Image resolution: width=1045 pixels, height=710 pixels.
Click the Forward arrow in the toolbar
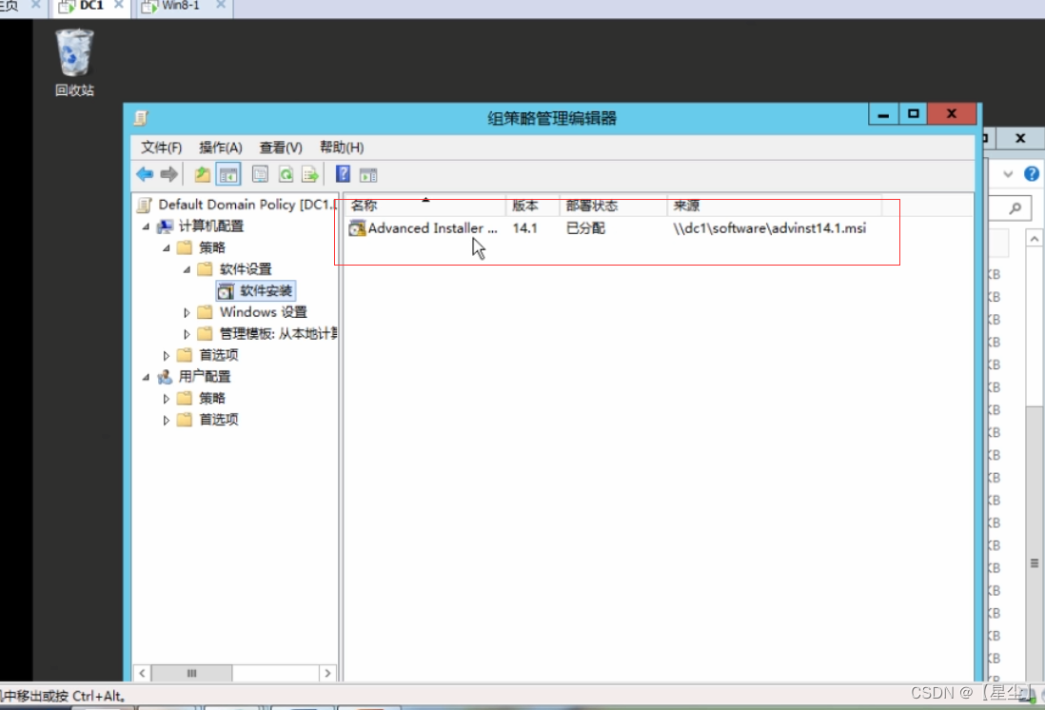169,175
